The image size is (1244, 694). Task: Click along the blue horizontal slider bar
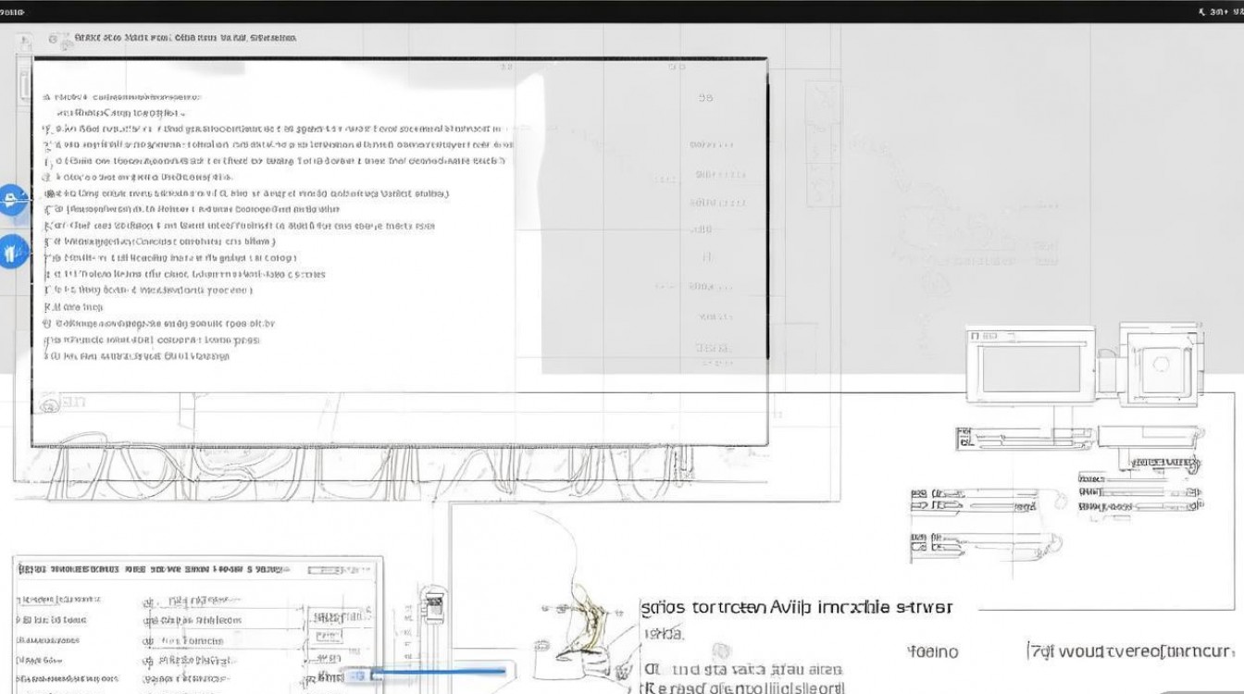point(435,672)
